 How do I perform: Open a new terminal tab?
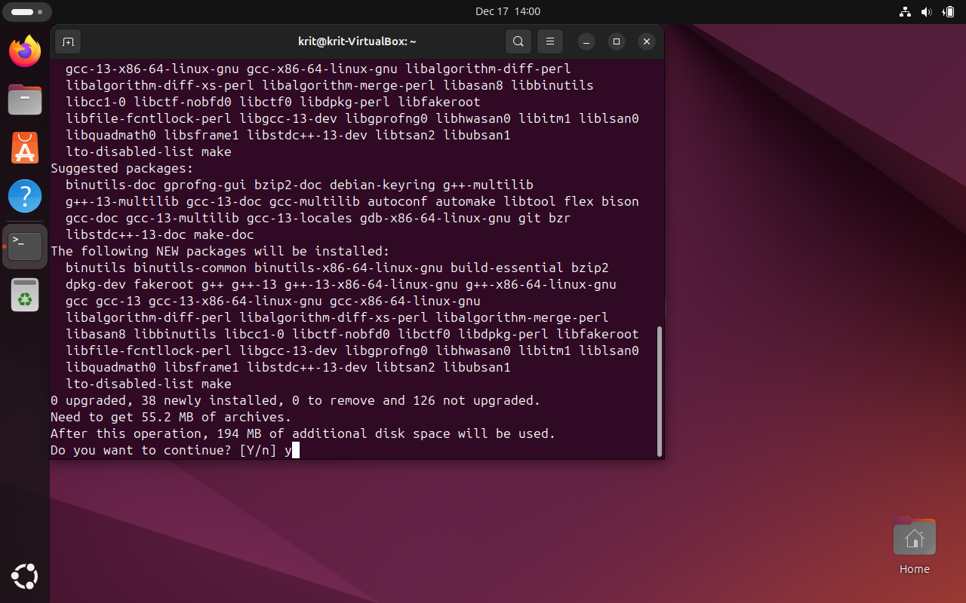(68, 41)
